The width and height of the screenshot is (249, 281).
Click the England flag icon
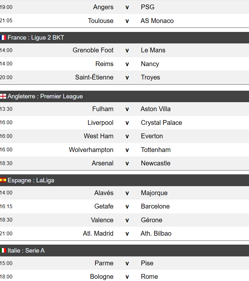[3, 96]
